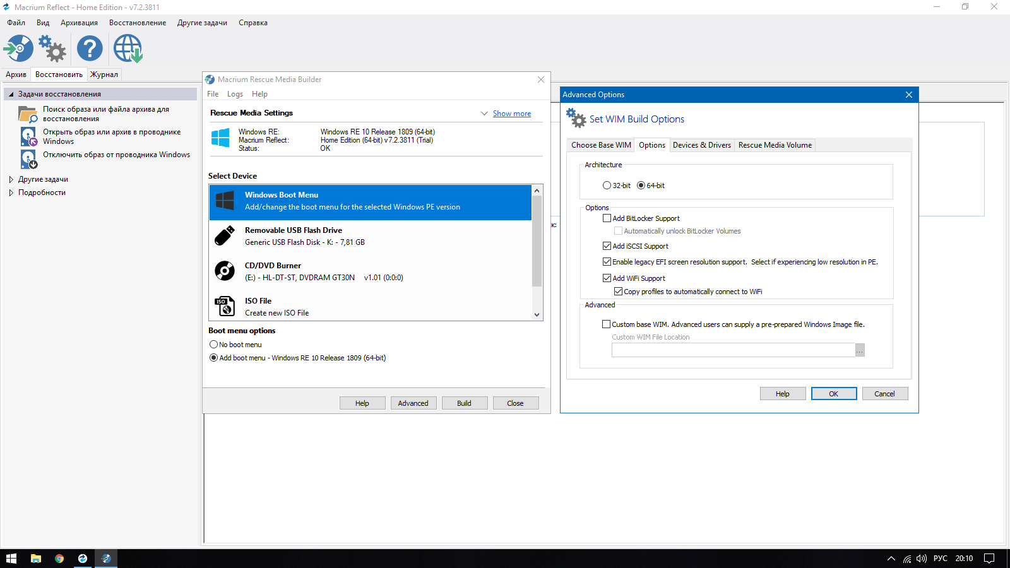Expand the Другие задачи tree section
The image size is (1010, 568).
click(11, 179)
